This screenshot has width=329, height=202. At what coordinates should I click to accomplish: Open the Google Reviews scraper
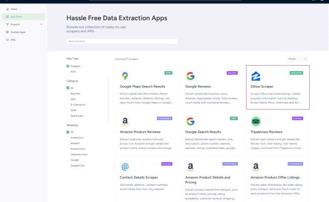[197, 86]
